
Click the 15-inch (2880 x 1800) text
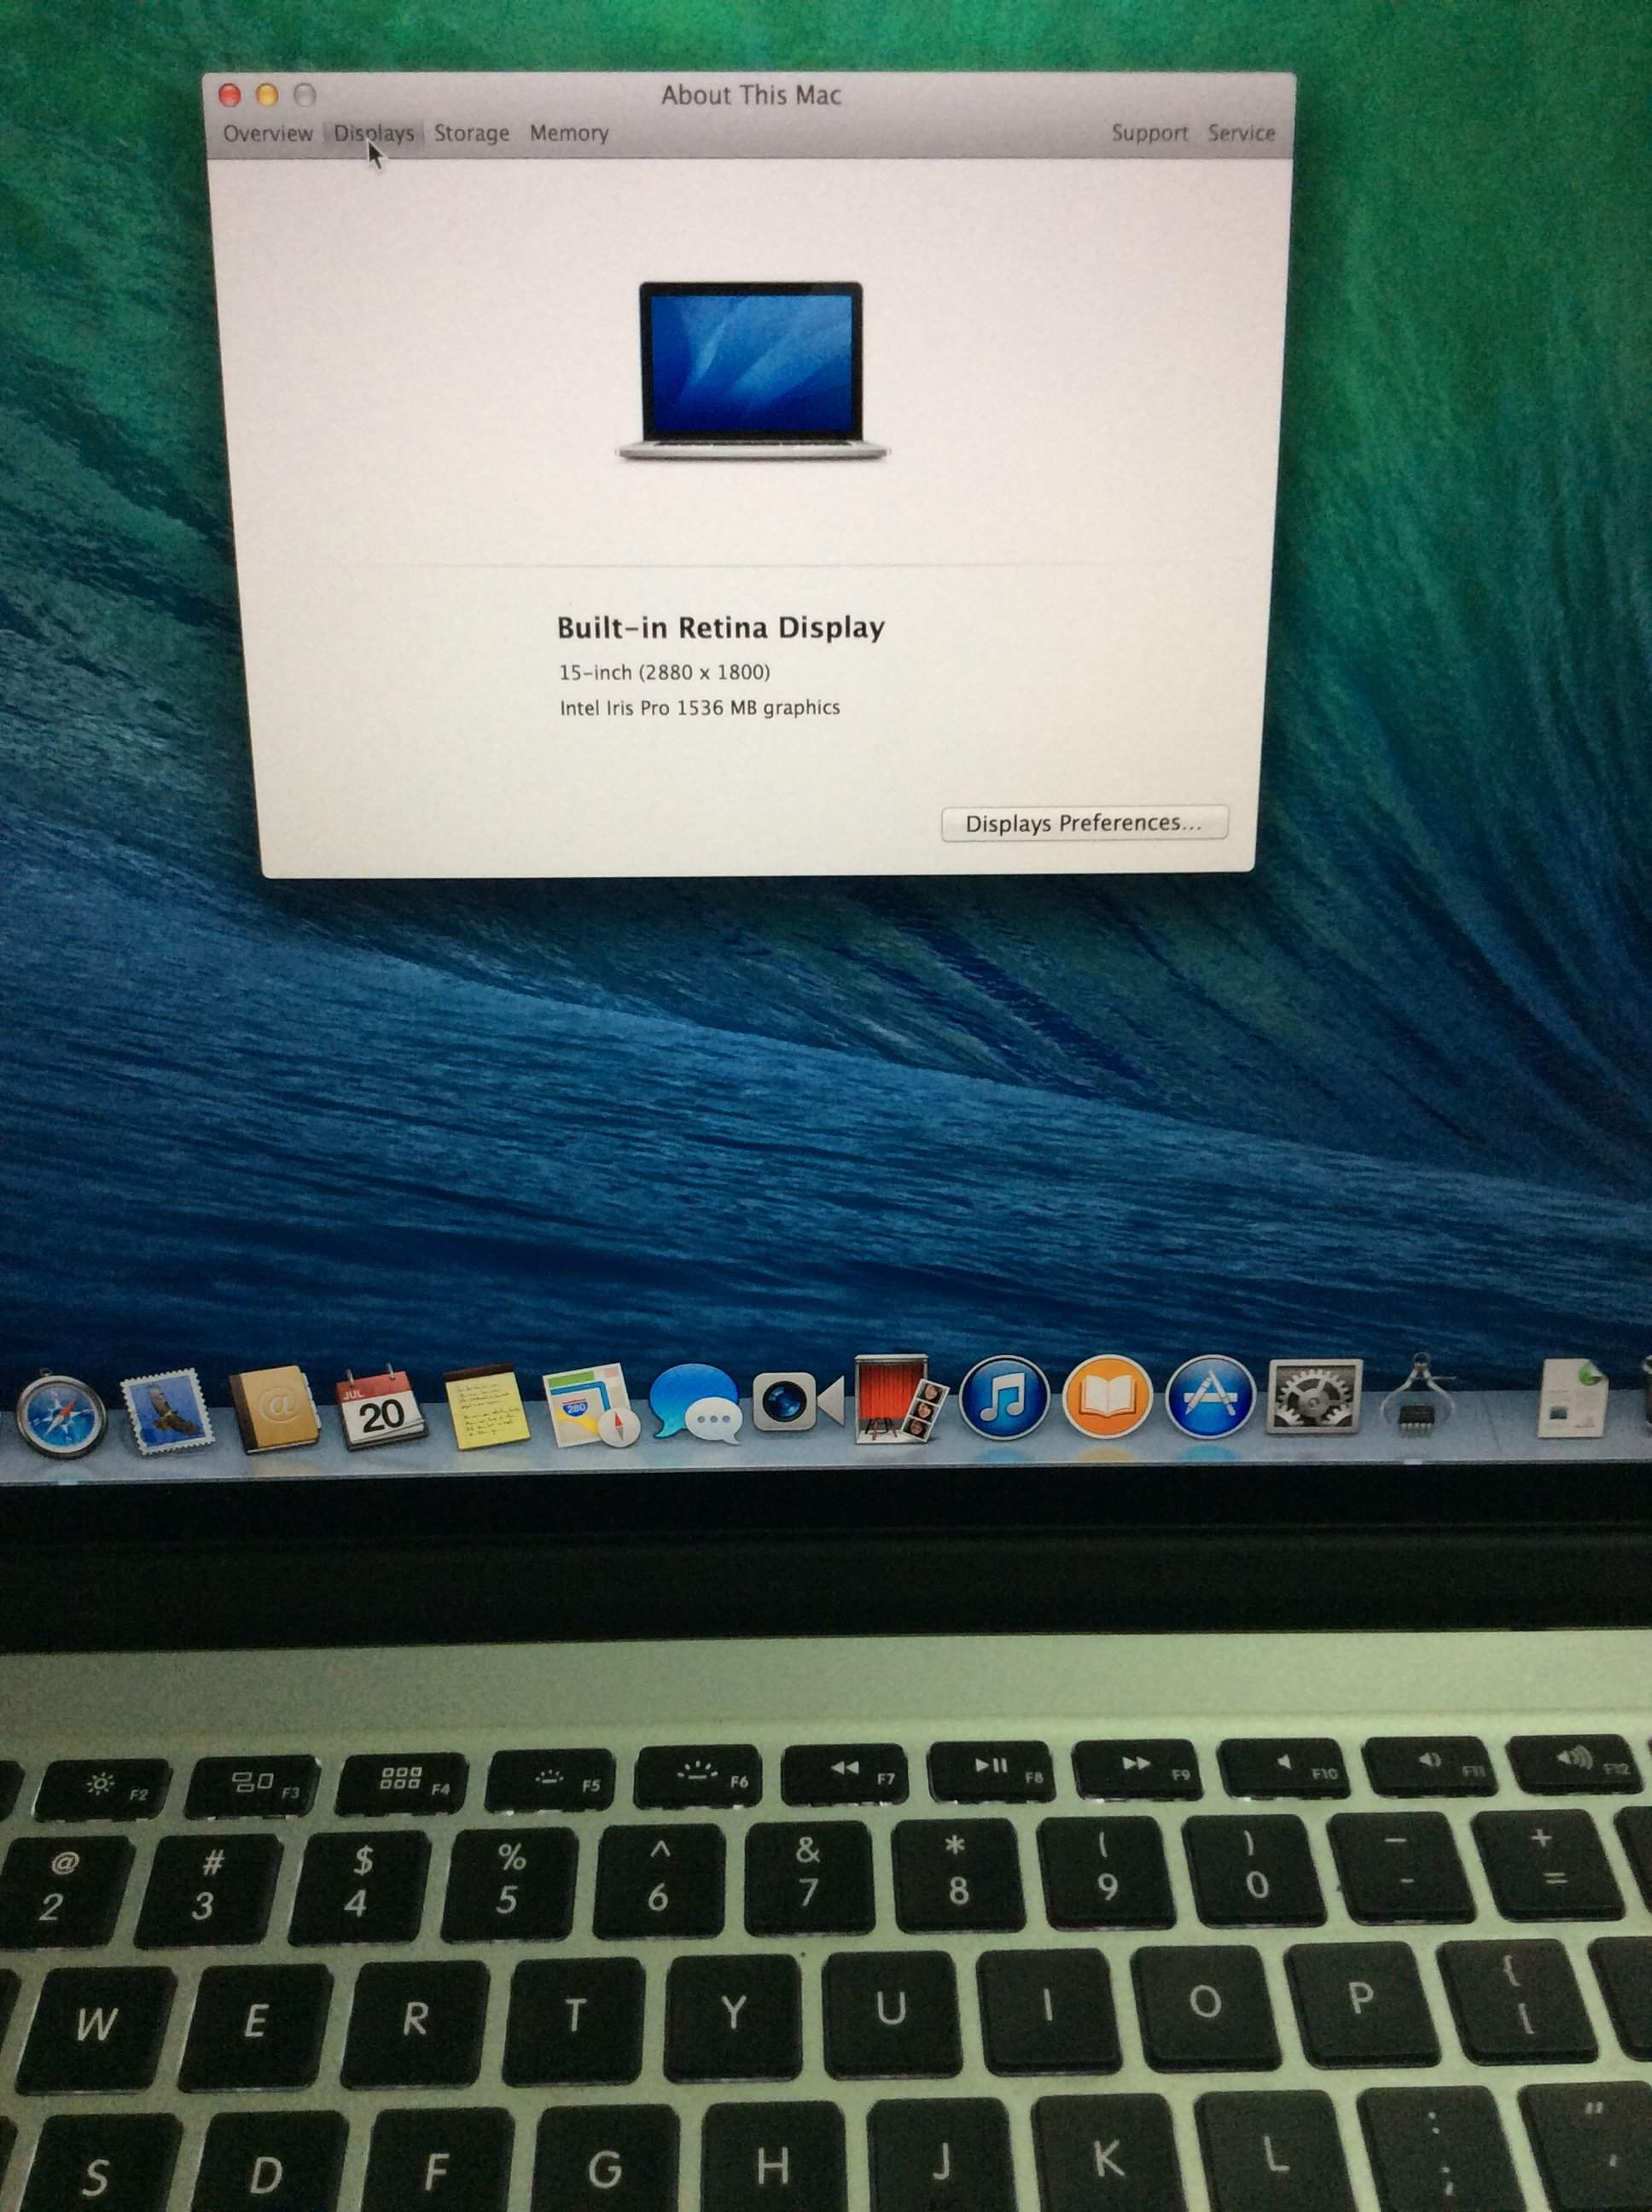[664, 672]
